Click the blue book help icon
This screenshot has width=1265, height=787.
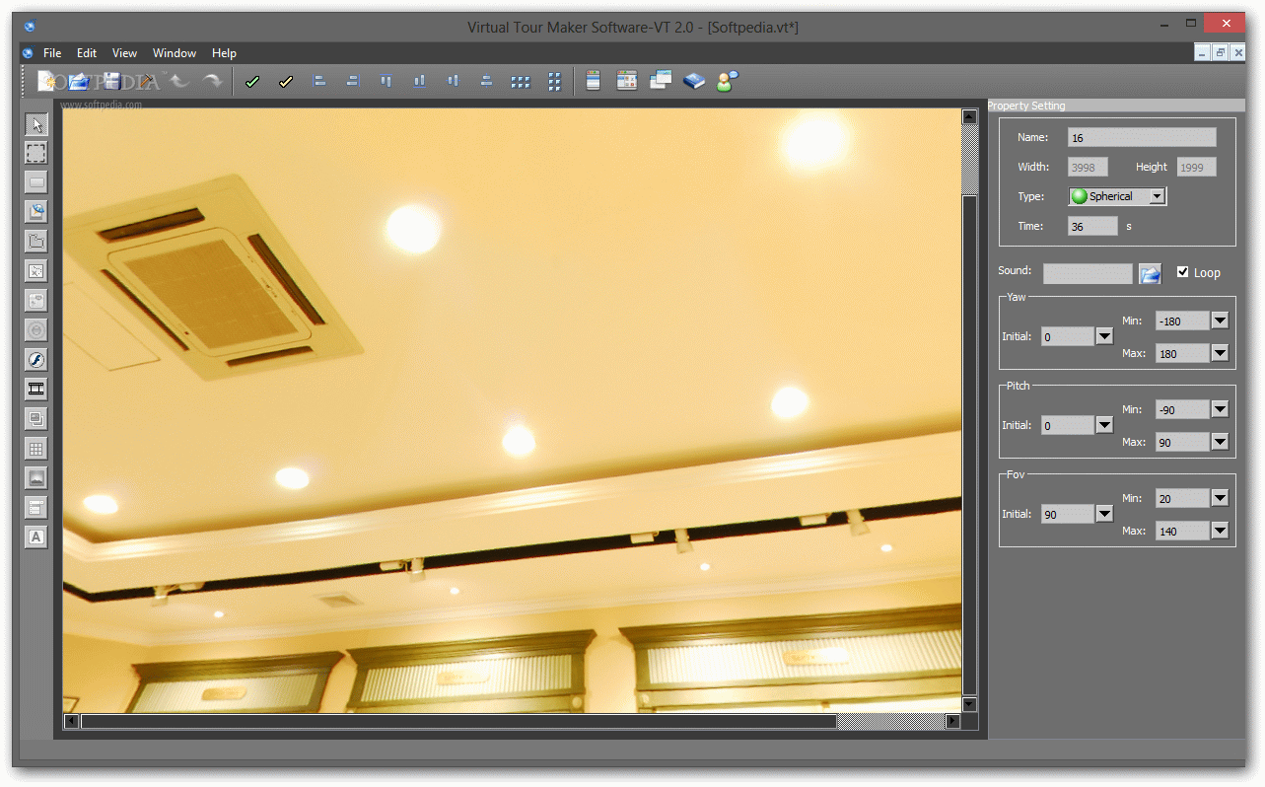694,82
